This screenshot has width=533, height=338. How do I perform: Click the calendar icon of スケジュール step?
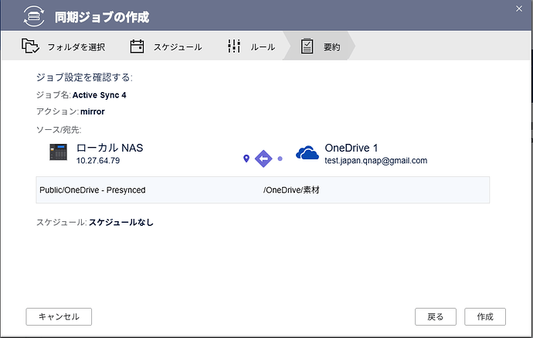click(137, 46)
